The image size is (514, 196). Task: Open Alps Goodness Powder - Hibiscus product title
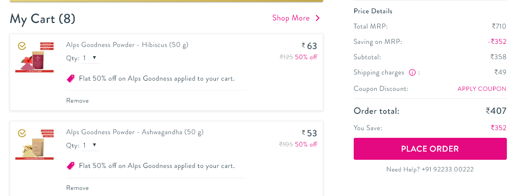click(127, 45)
